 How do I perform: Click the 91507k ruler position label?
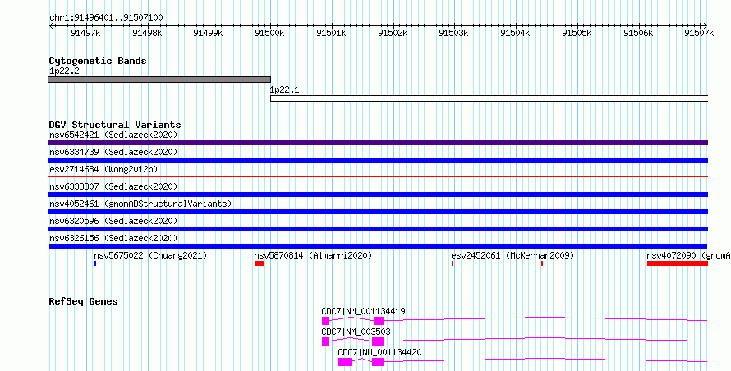coord(699,33)
